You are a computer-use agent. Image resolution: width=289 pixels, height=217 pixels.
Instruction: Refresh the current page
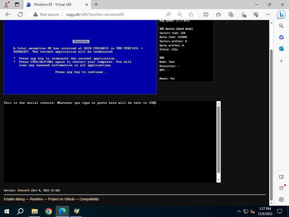pyautogui.click(x=20, y=14)
